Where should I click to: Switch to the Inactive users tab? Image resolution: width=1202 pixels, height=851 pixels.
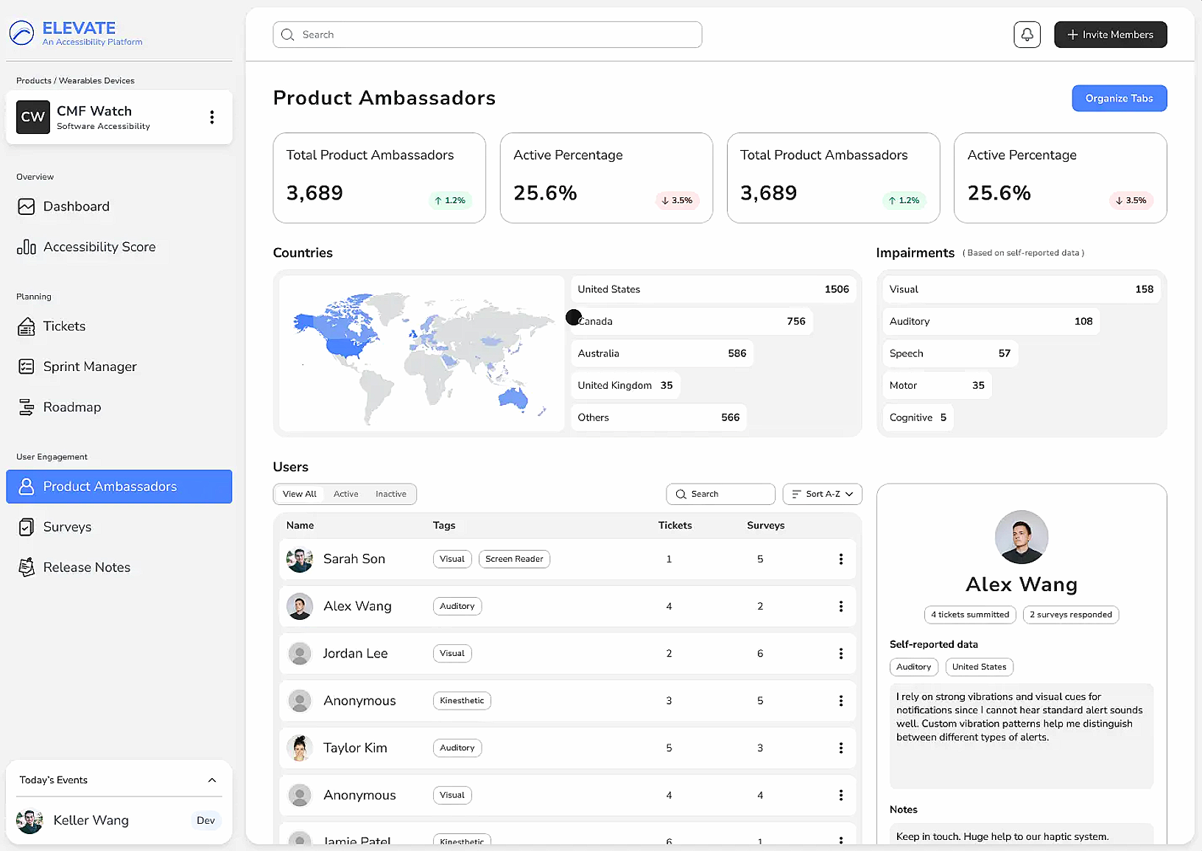391,494
